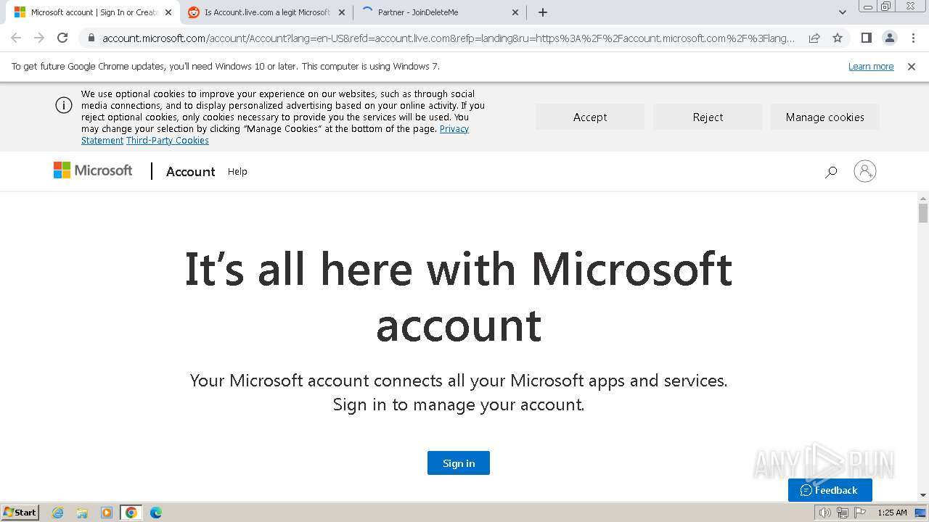
Task: Click scrollbar up arrow
Action: pos(923,198)
